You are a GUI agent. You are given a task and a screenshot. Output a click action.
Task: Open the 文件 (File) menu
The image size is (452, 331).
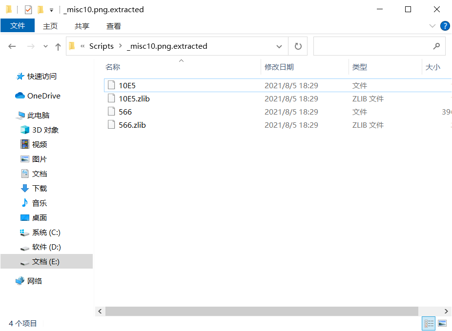click(18, 26)
